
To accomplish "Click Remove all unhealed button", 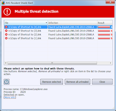I will pyautogui.click(x=77, y=82).
